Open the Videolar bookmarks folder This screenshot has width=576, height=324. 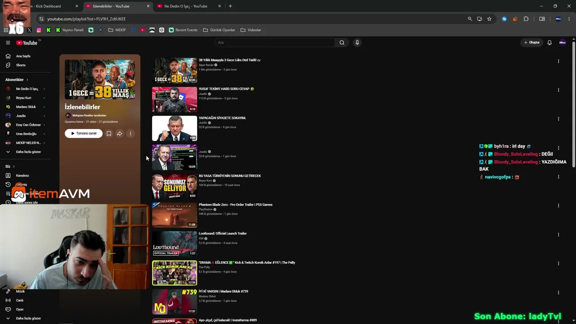click(x=251, y=30)
